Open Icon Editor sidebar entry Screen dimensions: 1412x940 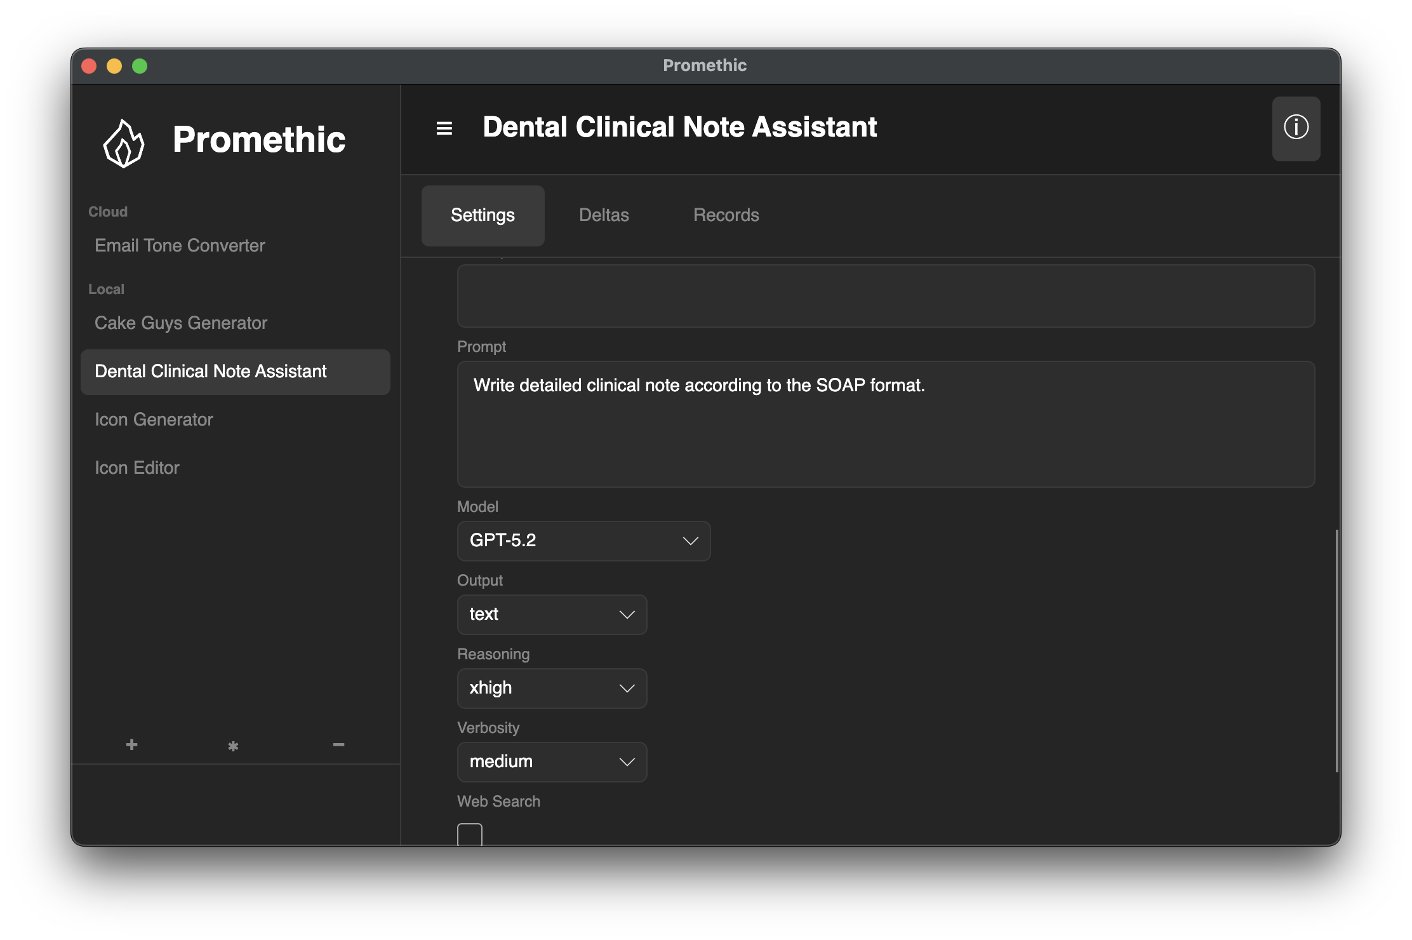[137, 468]
